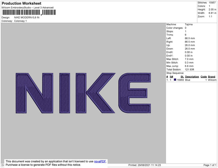Click the Tajima machine value
218x168 pixels.
click(x=189, y=24)
